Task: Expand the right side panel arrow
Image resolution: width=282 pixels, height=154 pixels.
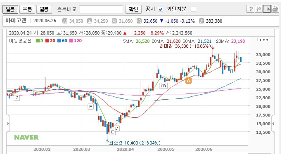Action: point(273,124)
